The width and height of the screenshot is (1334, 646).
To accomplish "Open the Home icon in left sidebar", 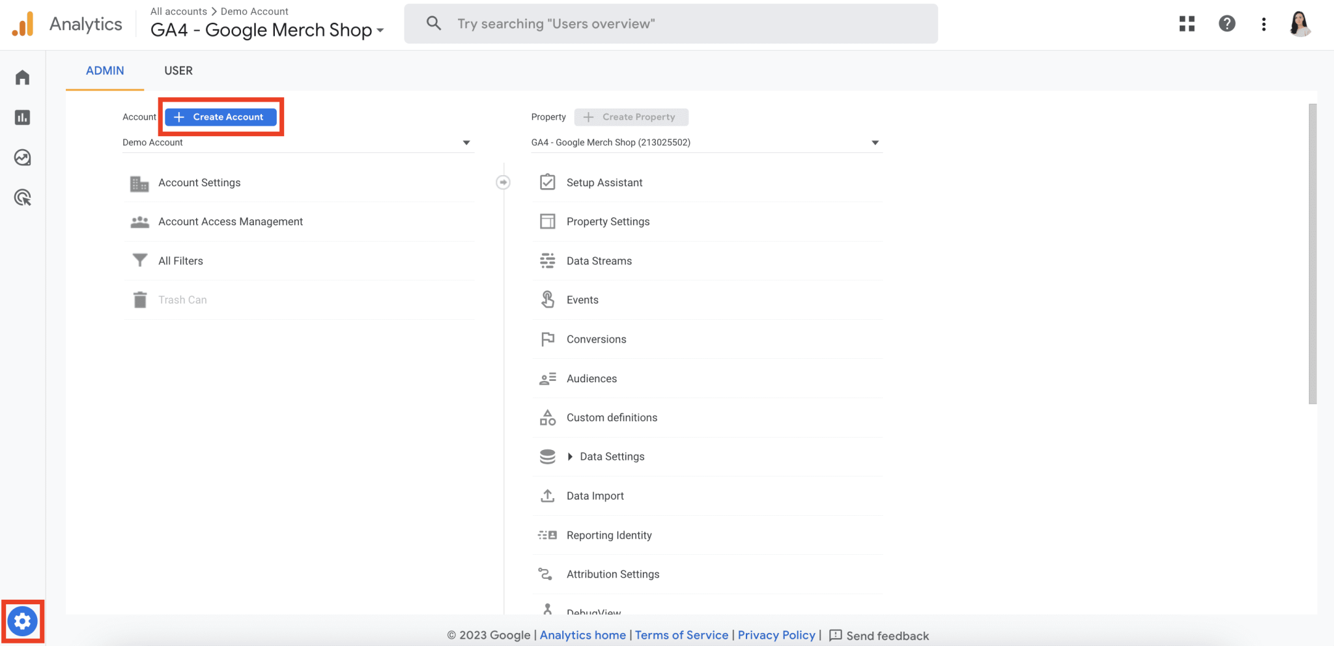I will click(23, 77).
